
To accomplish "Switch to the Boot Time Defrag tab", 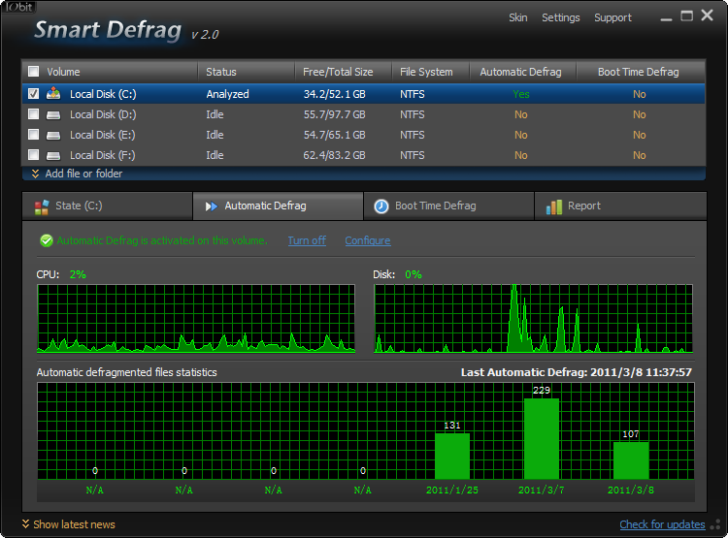I will (449, 206).
